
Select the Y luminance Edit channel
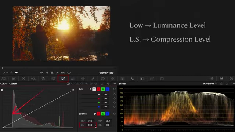pos(94,89)
